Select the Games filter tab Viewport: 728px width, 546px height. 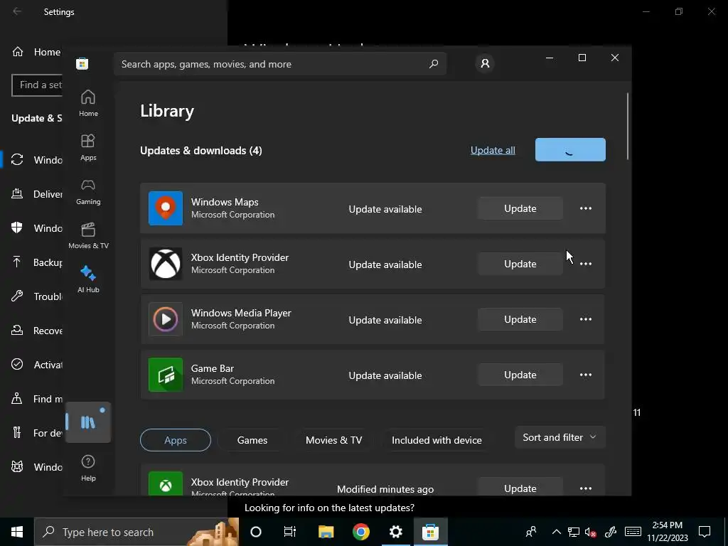click(252, 440)
